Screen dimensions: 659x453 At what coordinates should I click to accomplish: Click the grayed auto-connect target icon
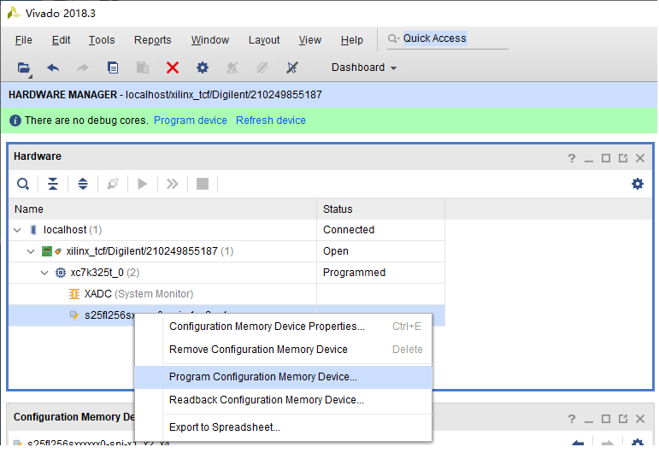coord(232,68)
